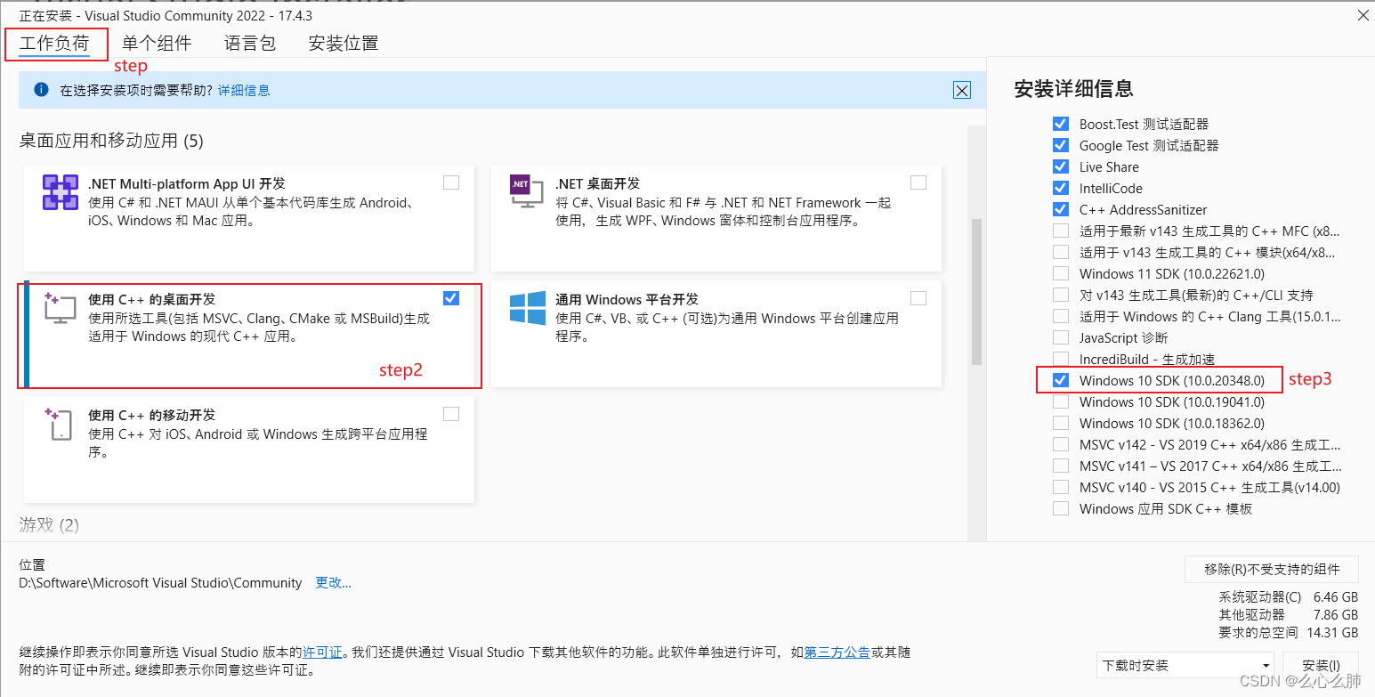Click the workloads list vertical scrollbar

pos(976,292)
